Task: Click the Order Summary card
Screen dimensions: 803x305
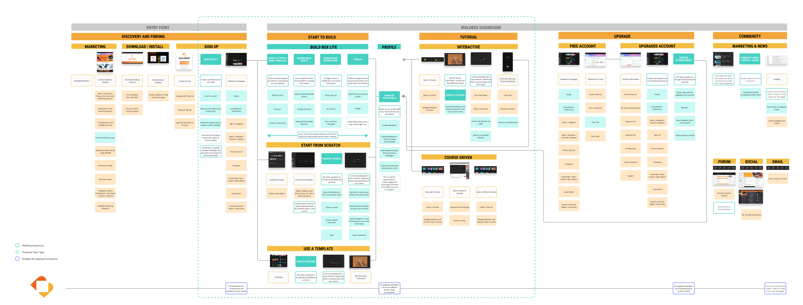Action: (630, 162)
